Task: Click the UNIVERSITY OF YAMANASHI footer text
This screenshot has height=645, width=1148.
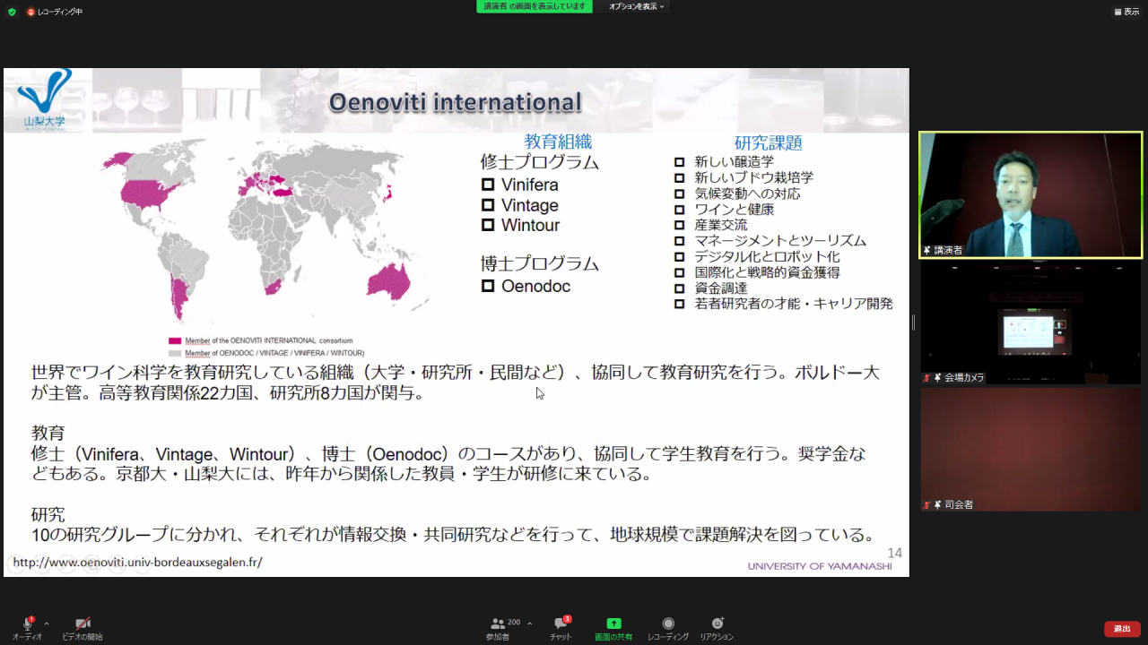Action: [820, 566]
